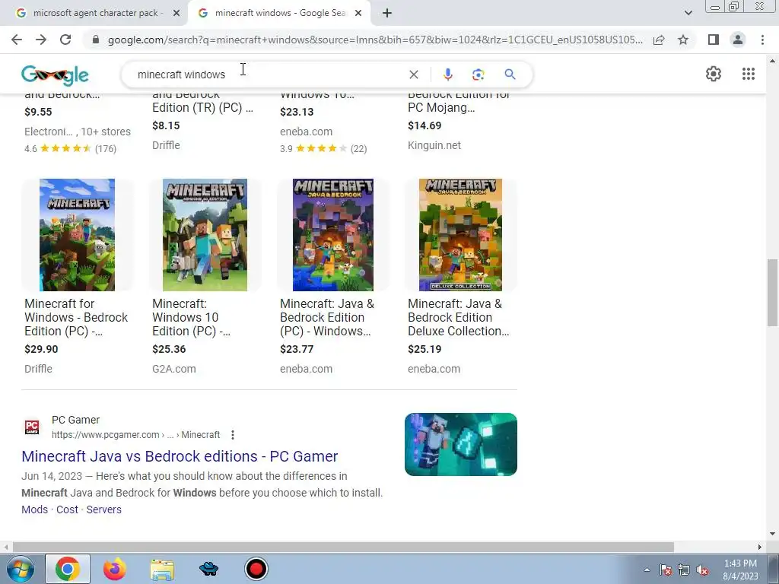Open the Servers sublink
This screenshot has width=779, height=584.
click(103, 509)
